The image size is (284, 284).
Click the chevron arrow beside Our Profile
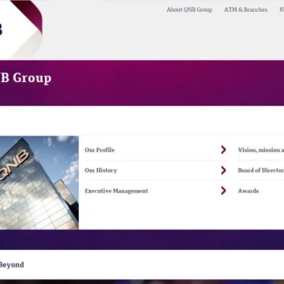click(223, 150)
